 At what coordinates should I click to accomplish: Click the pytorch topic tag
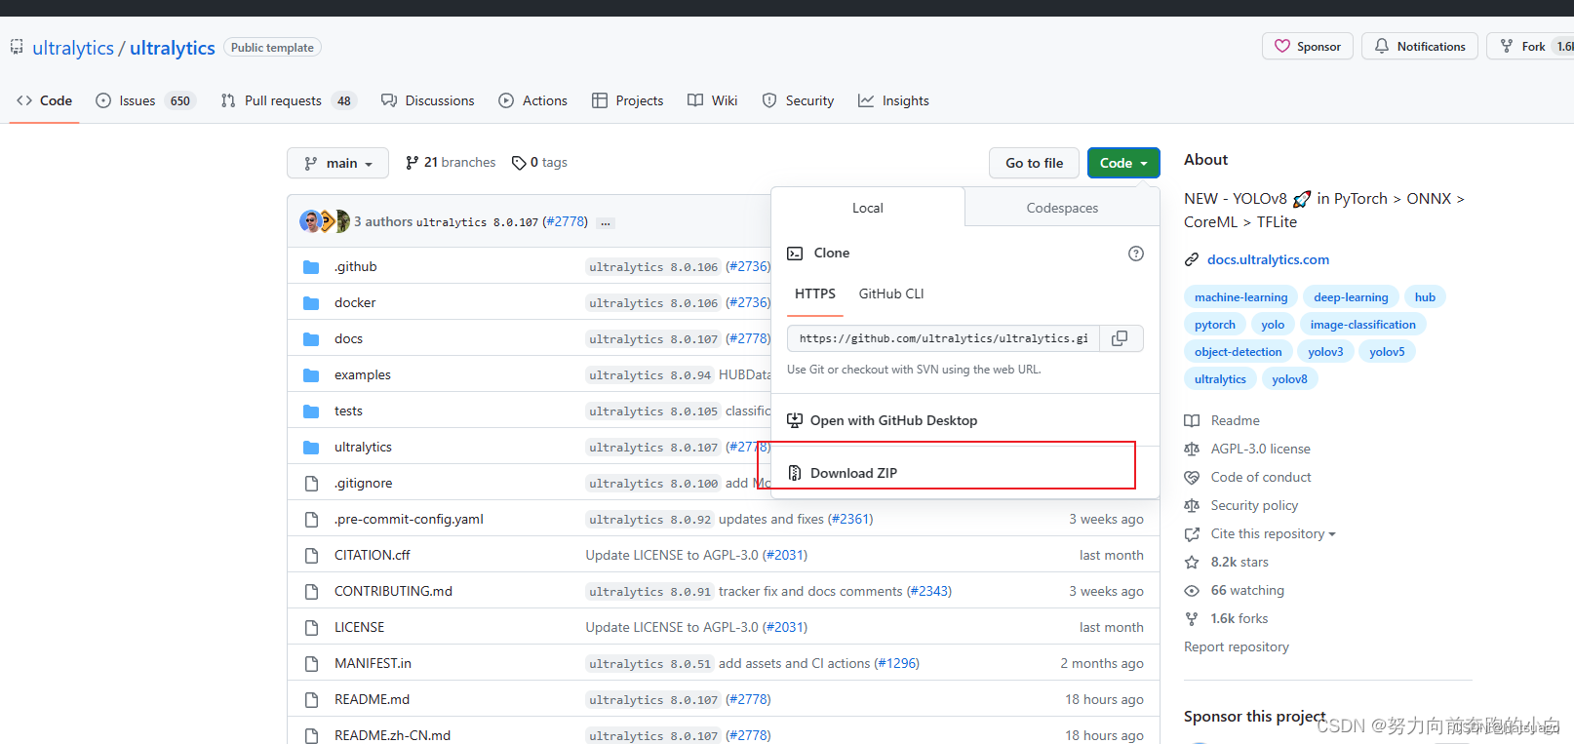(x=1214, y=325)
